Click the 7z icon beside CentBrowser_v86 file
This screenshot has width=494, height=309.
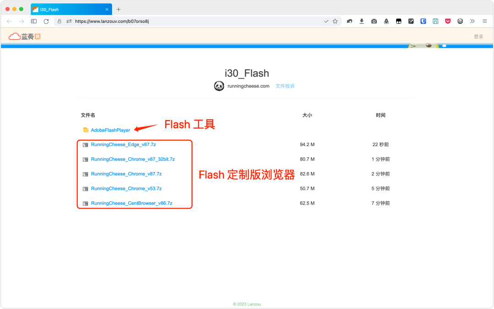pos(86,204)
